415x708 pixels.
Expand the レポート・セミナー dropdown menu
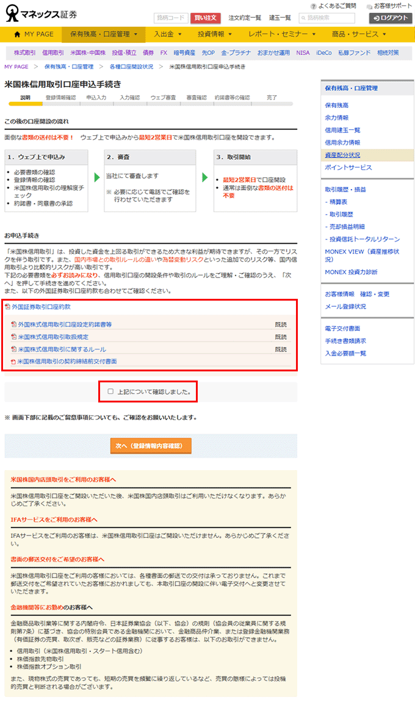(x=282, y=34)
